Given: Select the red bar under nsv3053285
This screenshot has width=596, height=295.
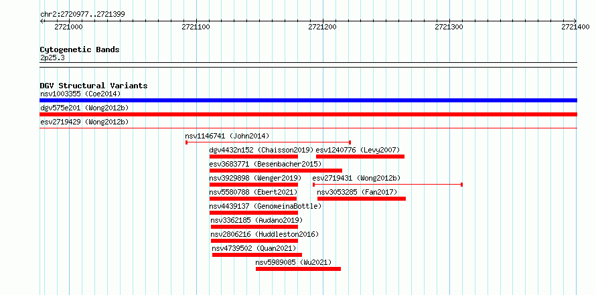Looking at the screenshot, I should point(362,199).
